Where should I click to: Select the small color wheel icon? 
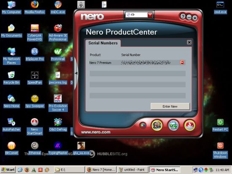click(x=143, y=125)
